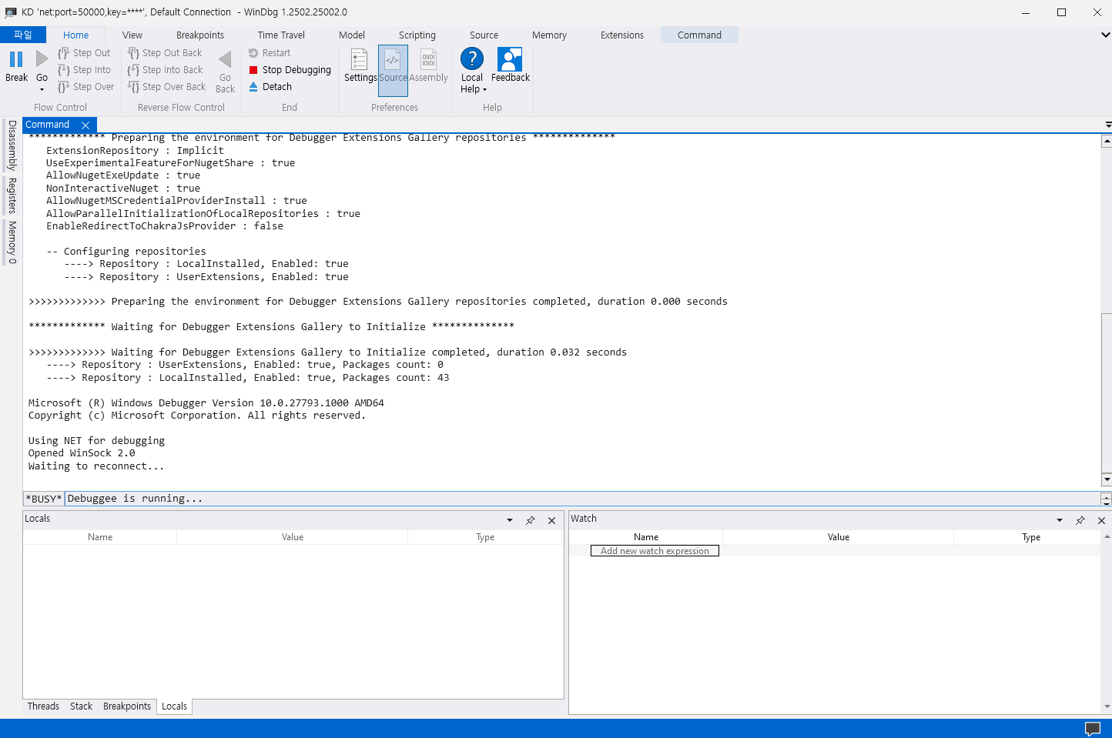1112x738 pixels.
Task: Click Watch Type column header
Action: click(1031, 537)
